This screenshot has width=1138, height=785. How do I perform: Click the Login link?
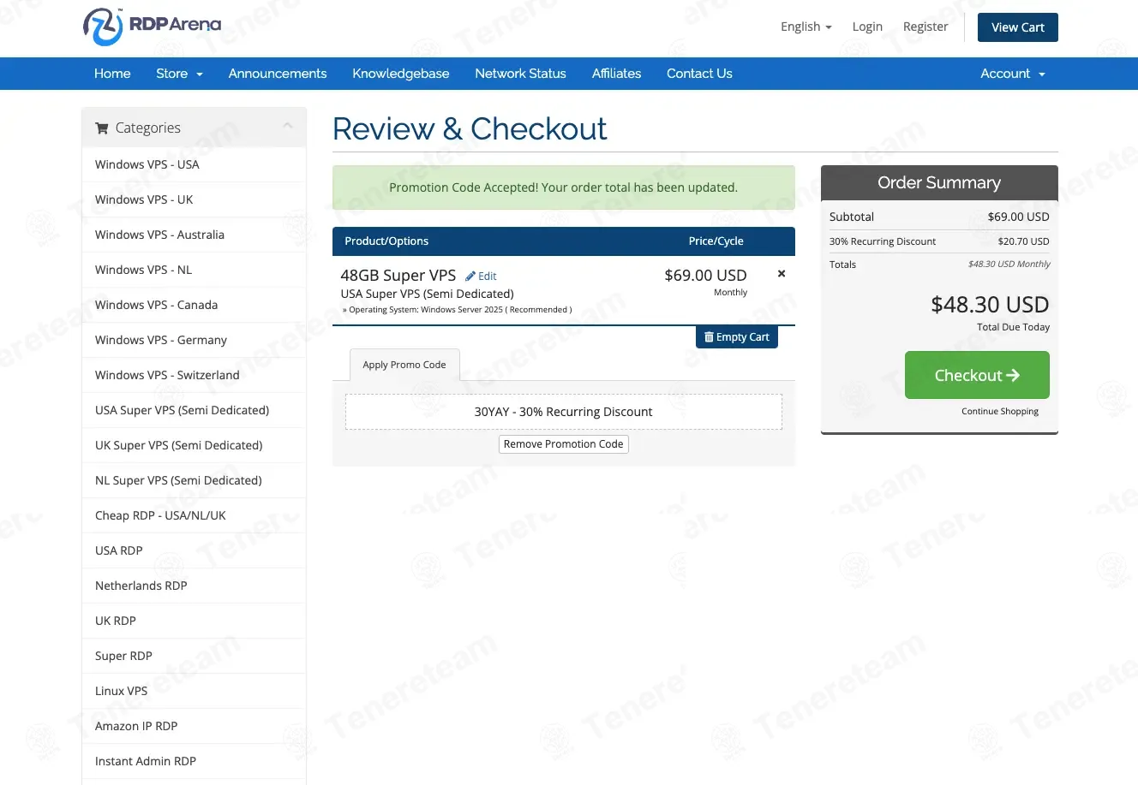coord(867,27)
